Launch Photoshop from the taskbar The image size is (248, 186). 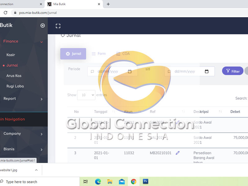[x=145, y=182]
